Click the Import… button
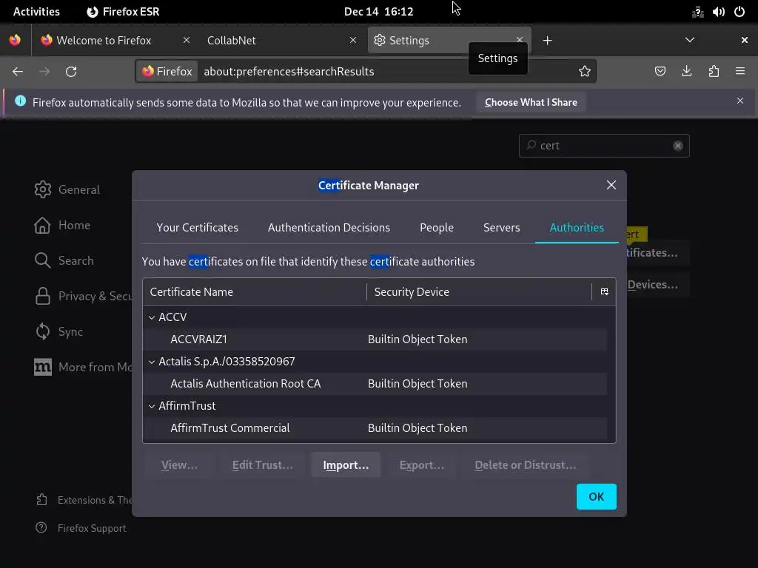 [346, 464]
